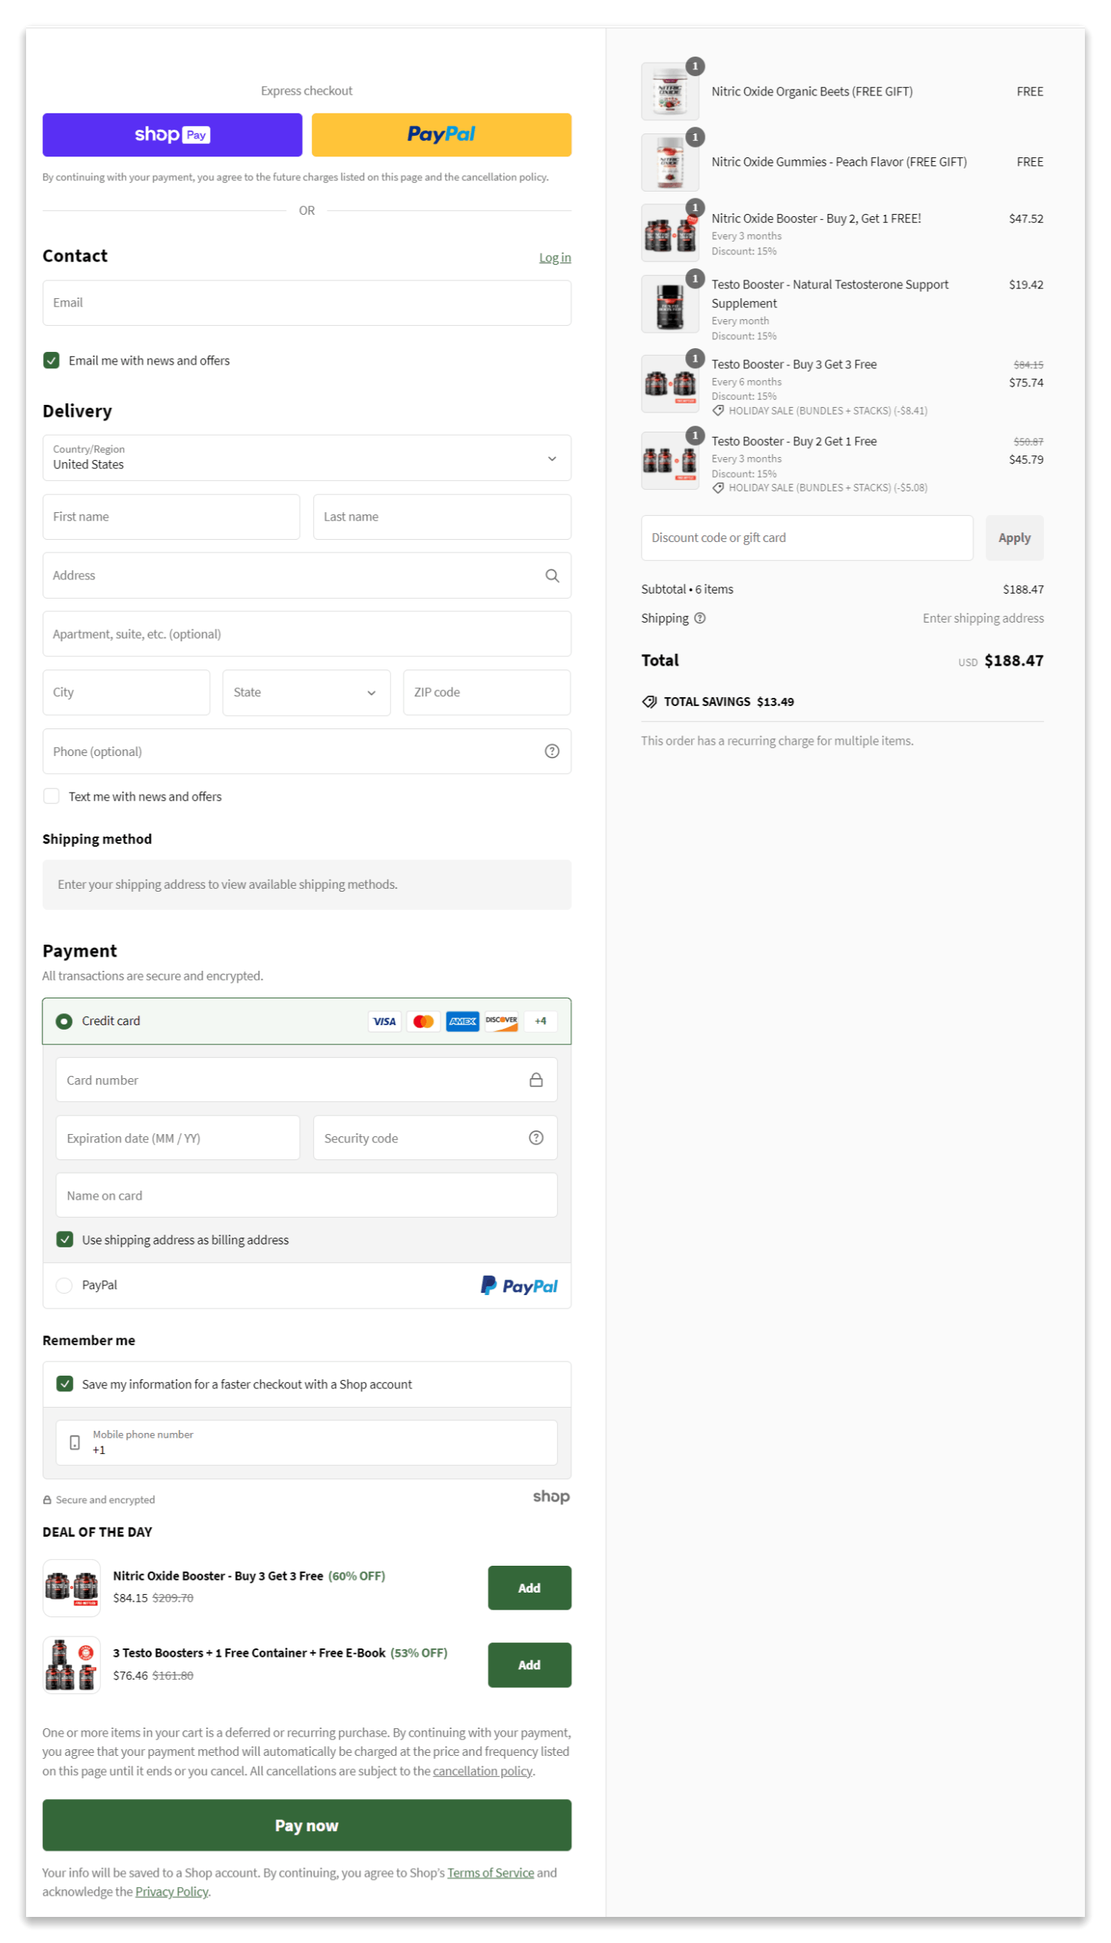1111x1943 pixels.
Task: Click the Nitric Oxide Gummies Peach thumbnail
Action: tap(670, 163)
